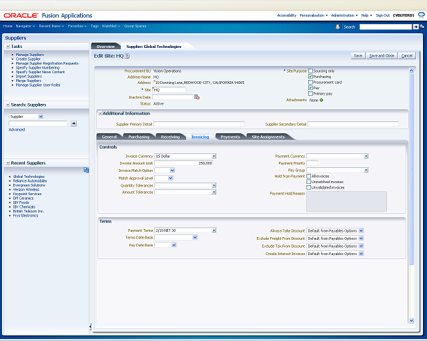Uncheck the Pay site purpose
The width and height of the screenshot is (427, 341).
pyautogui.click(x=310, y=88)
